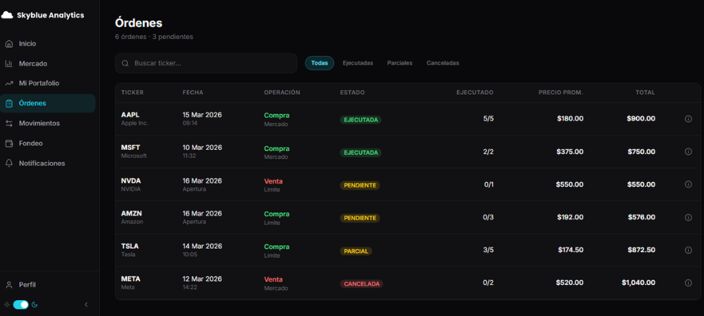Image resolution: width=704 pixels, height=316 pixels.
Task: Toggle the light/dark theme switch
Action: point(21,305)
